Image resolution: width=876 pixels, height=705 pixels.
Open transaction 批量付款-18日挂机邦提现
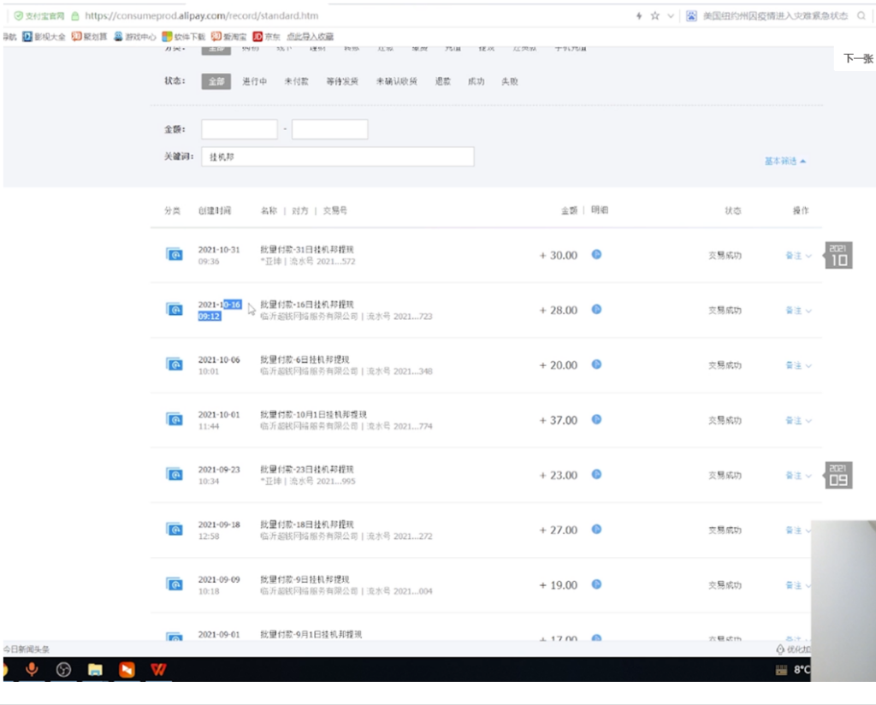point(307,524)
